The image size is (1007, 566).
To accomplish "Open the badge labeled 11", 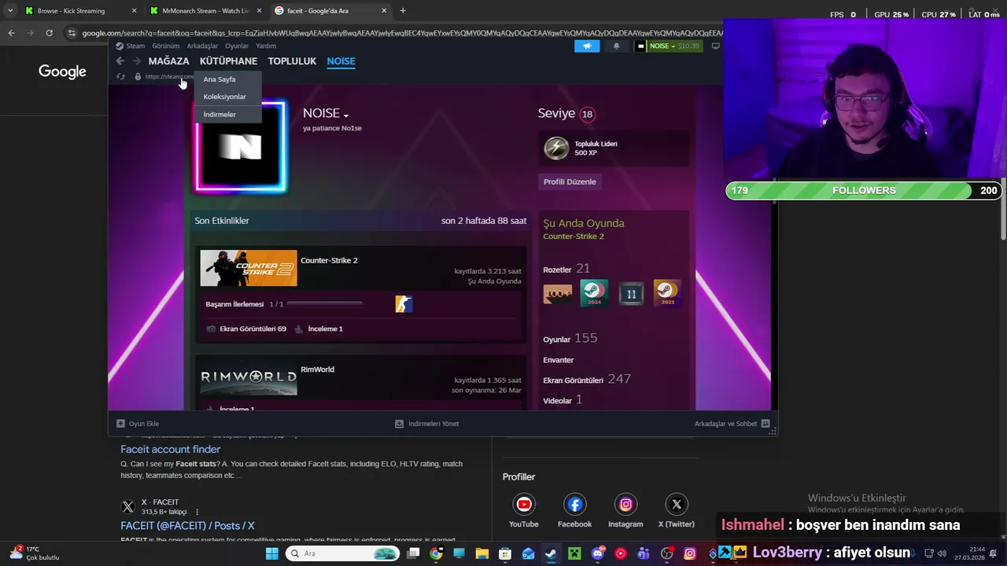I will coord(631,293).
